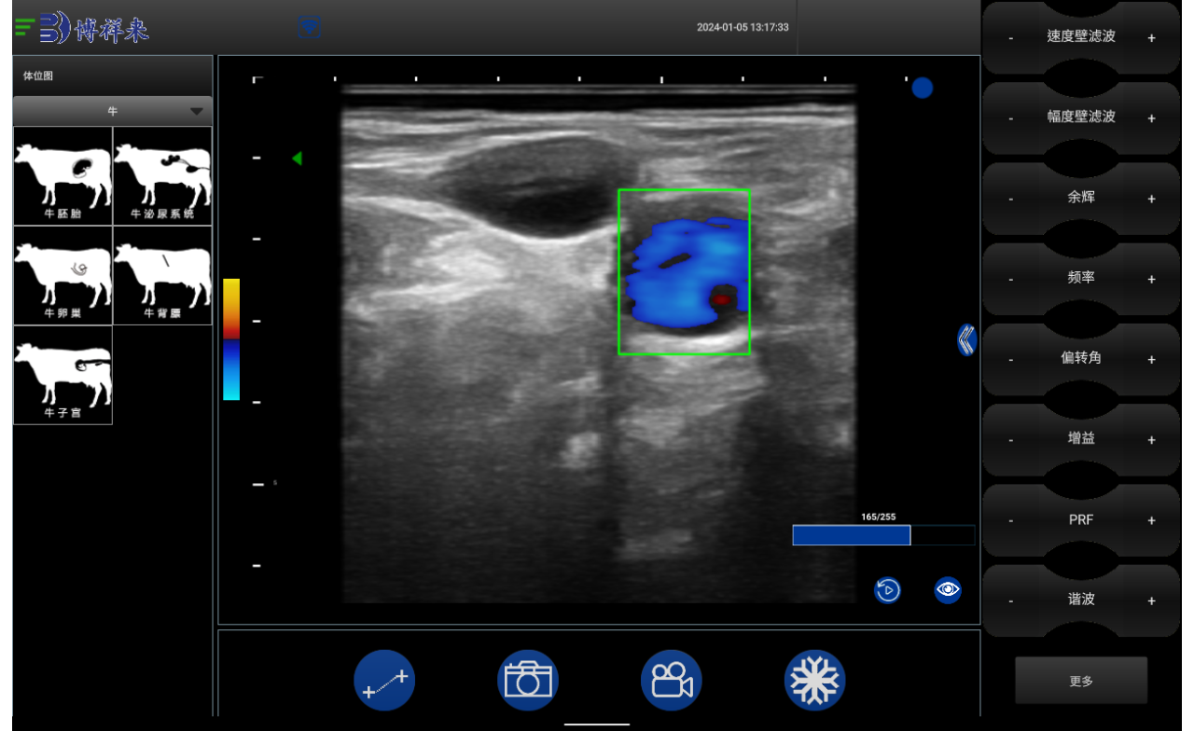Capture a snapshot with the camera icon
The height and width of the screenshot is (731, 1194).
(528, 681)
